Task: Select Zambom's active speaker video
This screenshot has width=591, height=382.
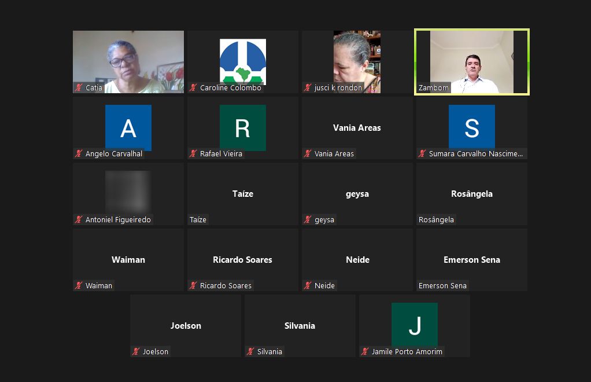Action: click(472, 62)
